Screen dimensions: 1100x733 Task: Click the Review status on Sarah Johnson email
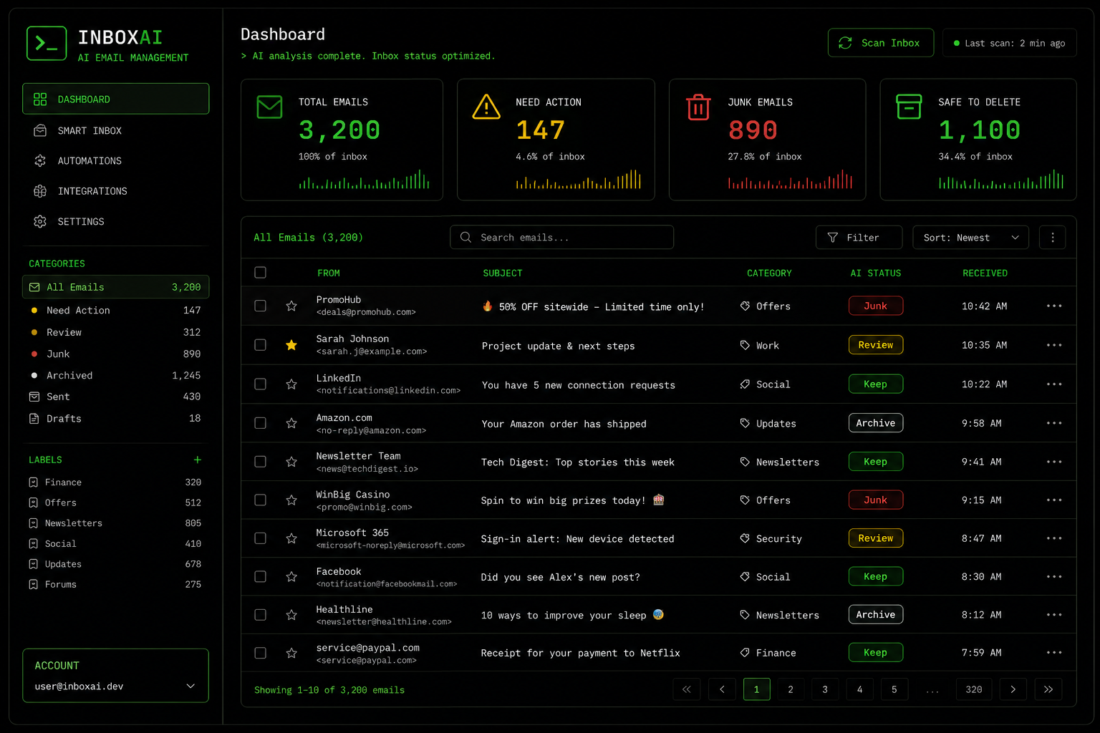pyautogui.click(x=875, y=345)
